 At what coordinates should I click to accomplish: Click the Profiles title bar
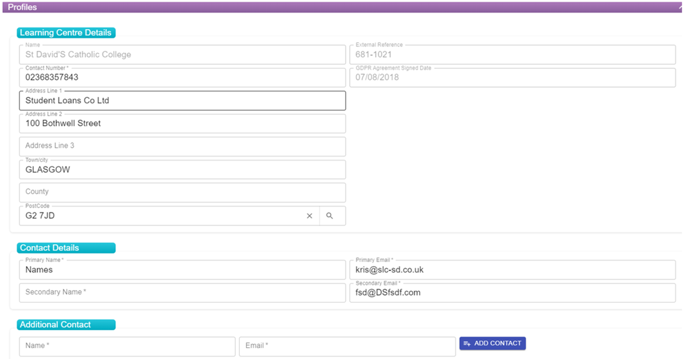coord(342,7)
